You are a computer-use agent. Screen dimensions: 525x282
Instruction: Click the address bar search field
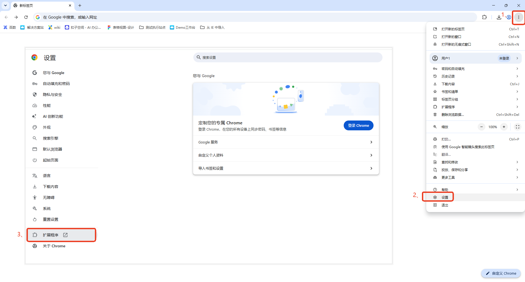(255, 17)
